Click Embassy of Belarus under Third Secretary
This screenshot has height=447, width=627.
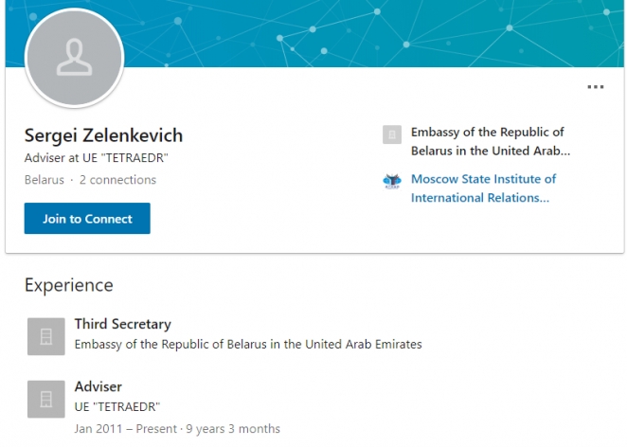click(x=248, y=345)
